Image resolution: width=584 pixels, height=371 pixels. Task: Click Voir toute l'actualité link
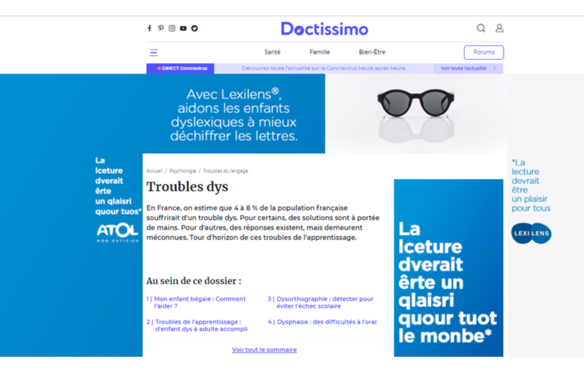pos(463,69)
